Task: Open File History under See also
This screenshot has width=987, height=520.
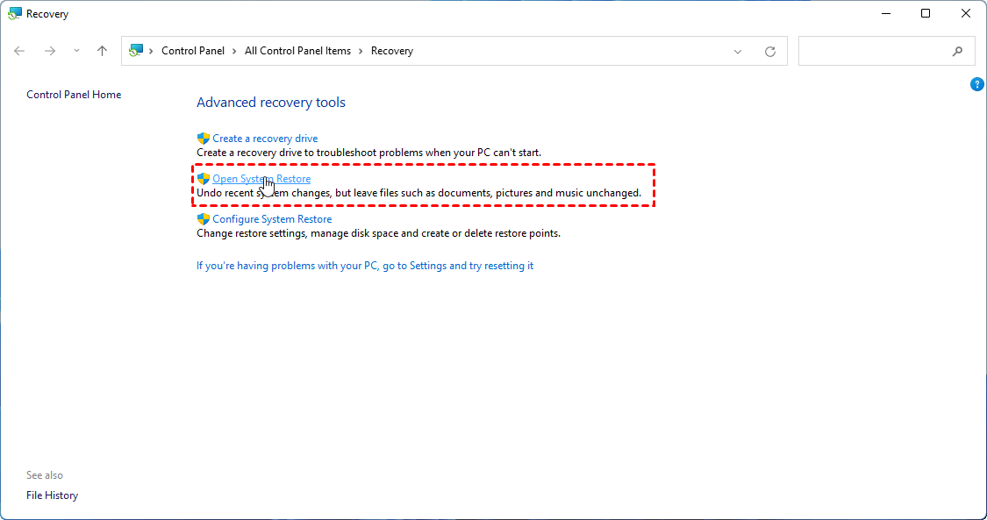Action: pyautogui.click(x=52, y=495)
